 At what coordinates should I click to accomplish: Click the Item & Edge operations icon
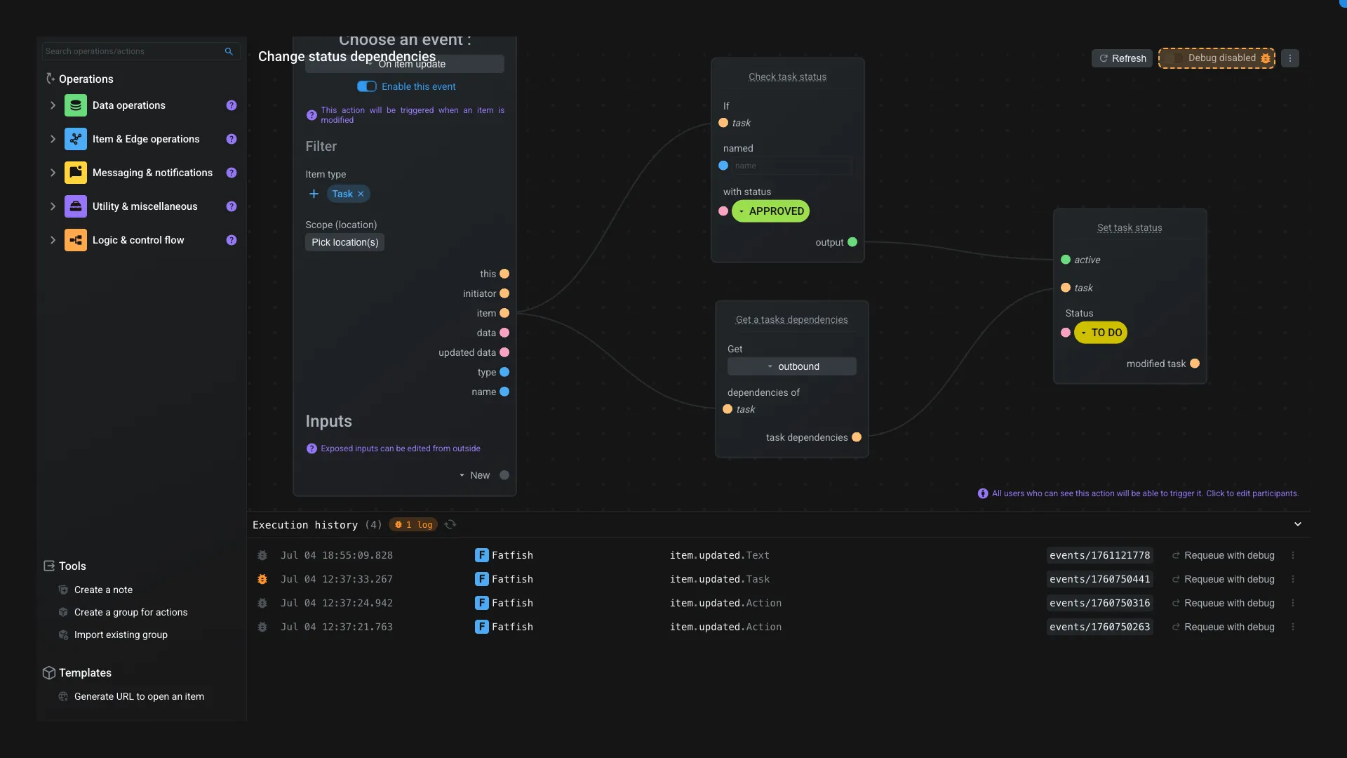point(76,139)
